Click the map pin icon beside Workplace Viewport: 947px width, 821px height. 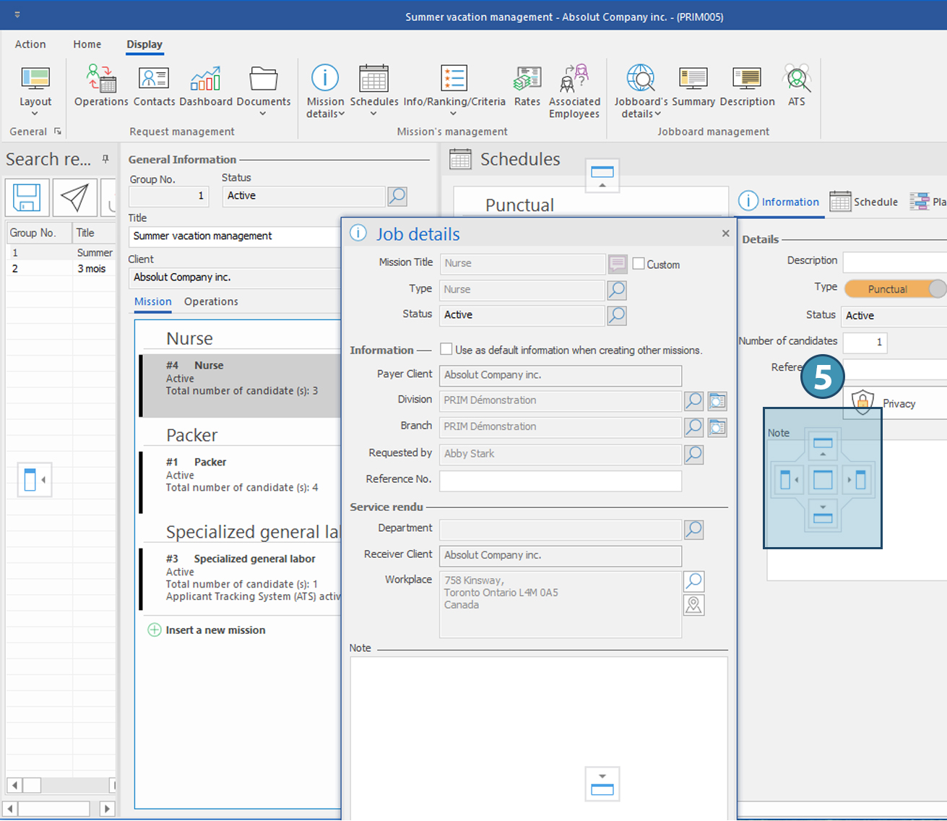(x=693, y=605)
